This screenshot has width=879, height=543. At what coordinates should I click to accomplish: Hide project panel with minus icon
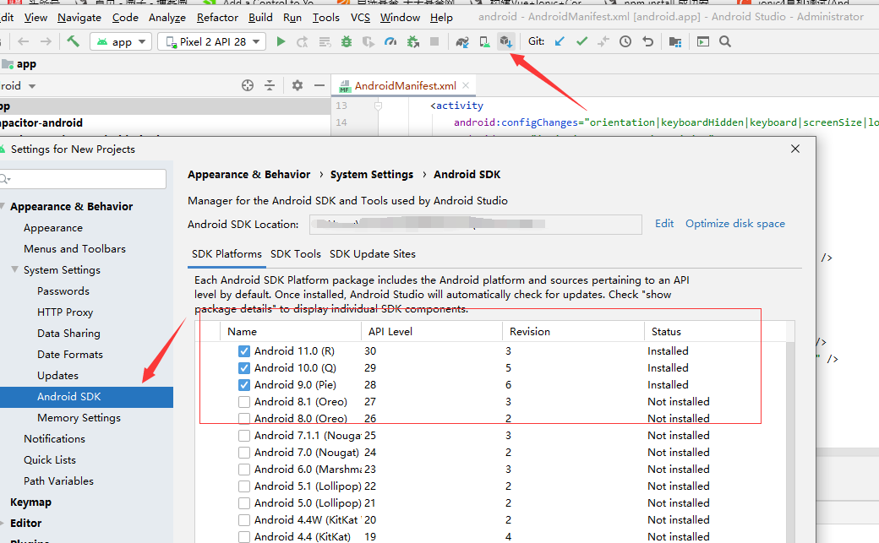pyautogui.click(x=319, y=85)
